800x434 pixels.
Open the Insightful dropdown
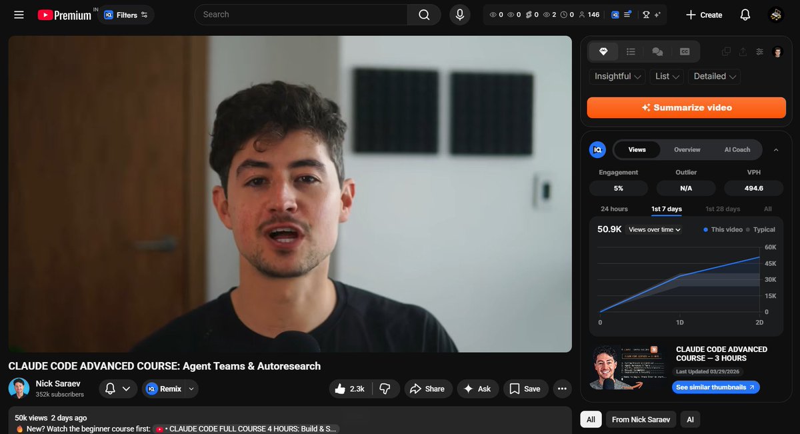coord(617,77)
